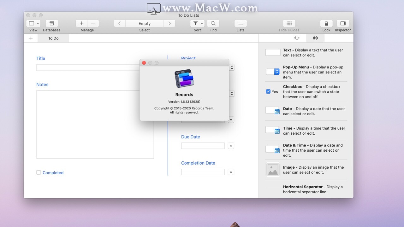Click the Notes field label
The width and height of the screenshot is (404, 227).
42,84
